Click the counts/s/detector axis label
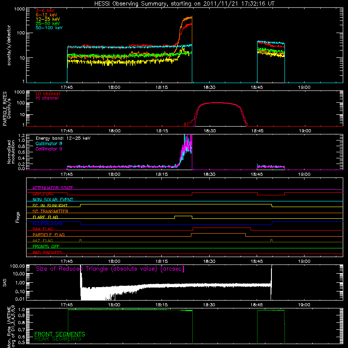The height and width of the screenshot is (348, 348). [9, 45]
